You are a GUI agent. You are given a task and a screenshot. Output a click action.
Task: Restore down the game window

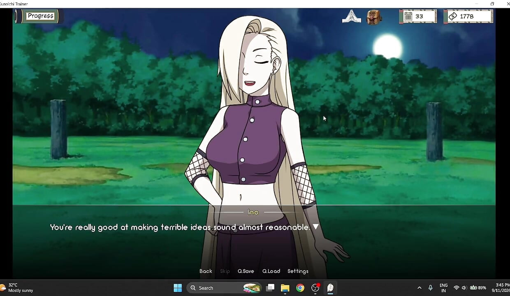pos(492,4)
